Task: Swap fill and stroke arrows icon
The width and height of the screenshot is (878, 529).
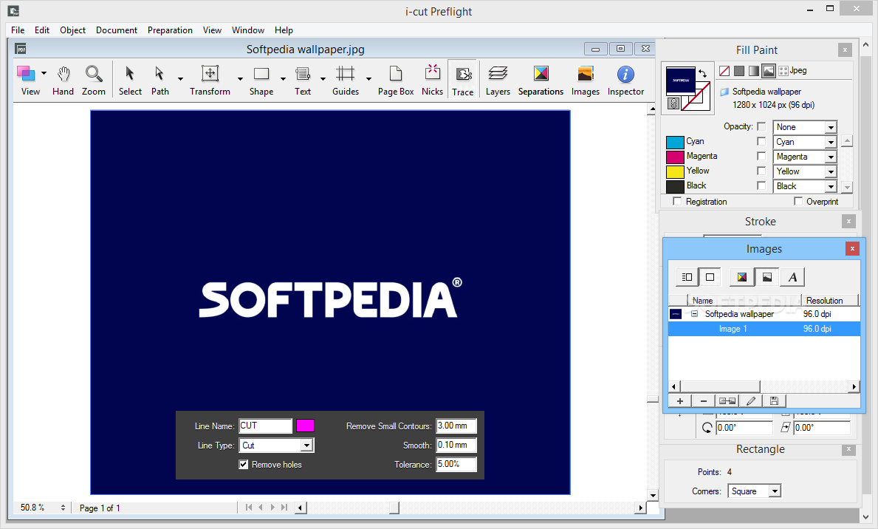Action: tap(702, 73)
